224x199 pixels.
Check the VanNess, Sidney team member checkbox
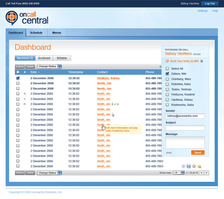(x=167, y=100)
